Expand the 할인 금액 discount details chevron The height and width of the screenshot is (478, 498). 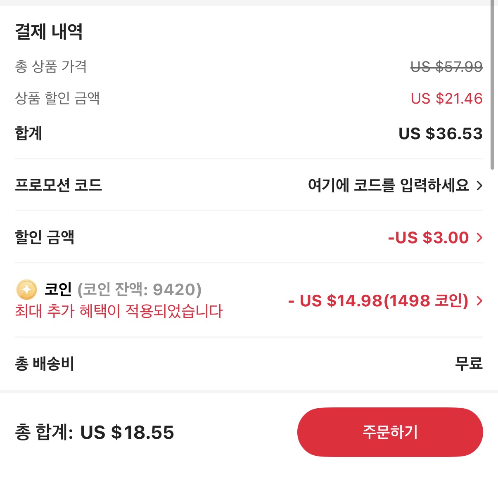[x=480, y=238]
